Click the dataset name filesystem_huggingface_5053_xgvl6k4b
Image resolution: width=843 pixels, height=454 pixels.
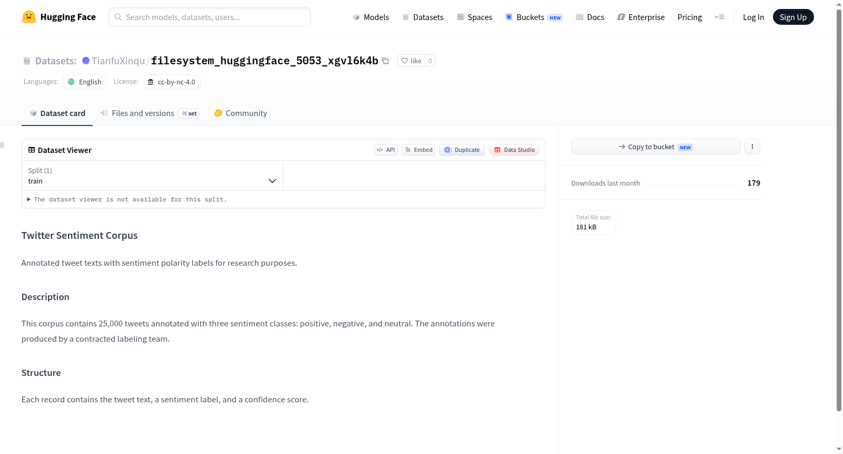tap(264, 61)
